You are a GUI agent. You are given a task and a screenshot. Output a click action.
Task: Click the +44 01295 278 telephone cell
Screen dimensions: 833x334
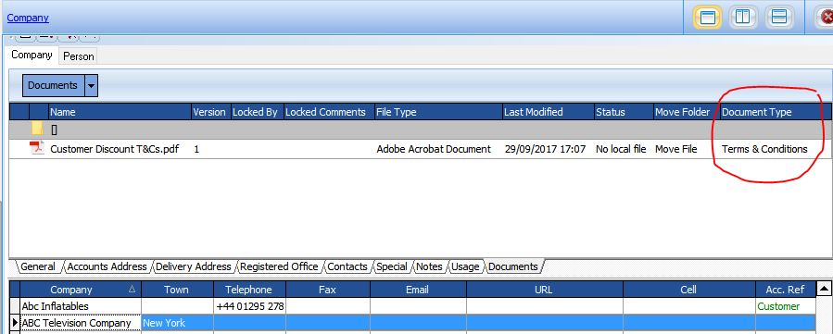coord(249,306)
